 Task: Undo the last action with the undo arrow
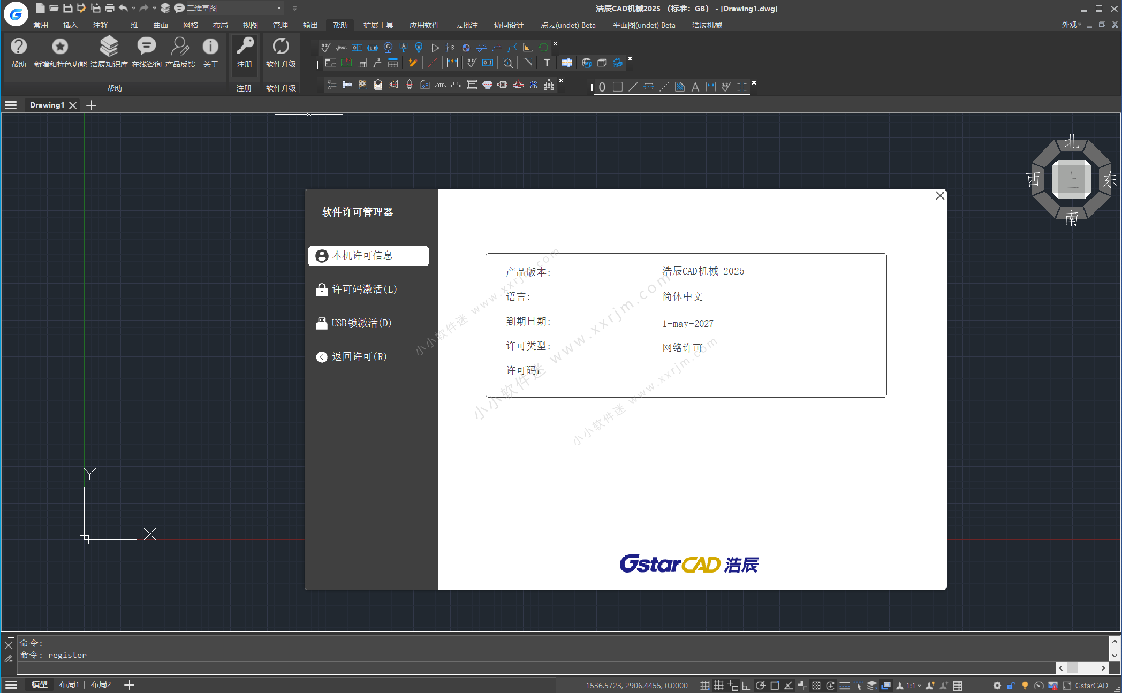[x=123, y=8]
